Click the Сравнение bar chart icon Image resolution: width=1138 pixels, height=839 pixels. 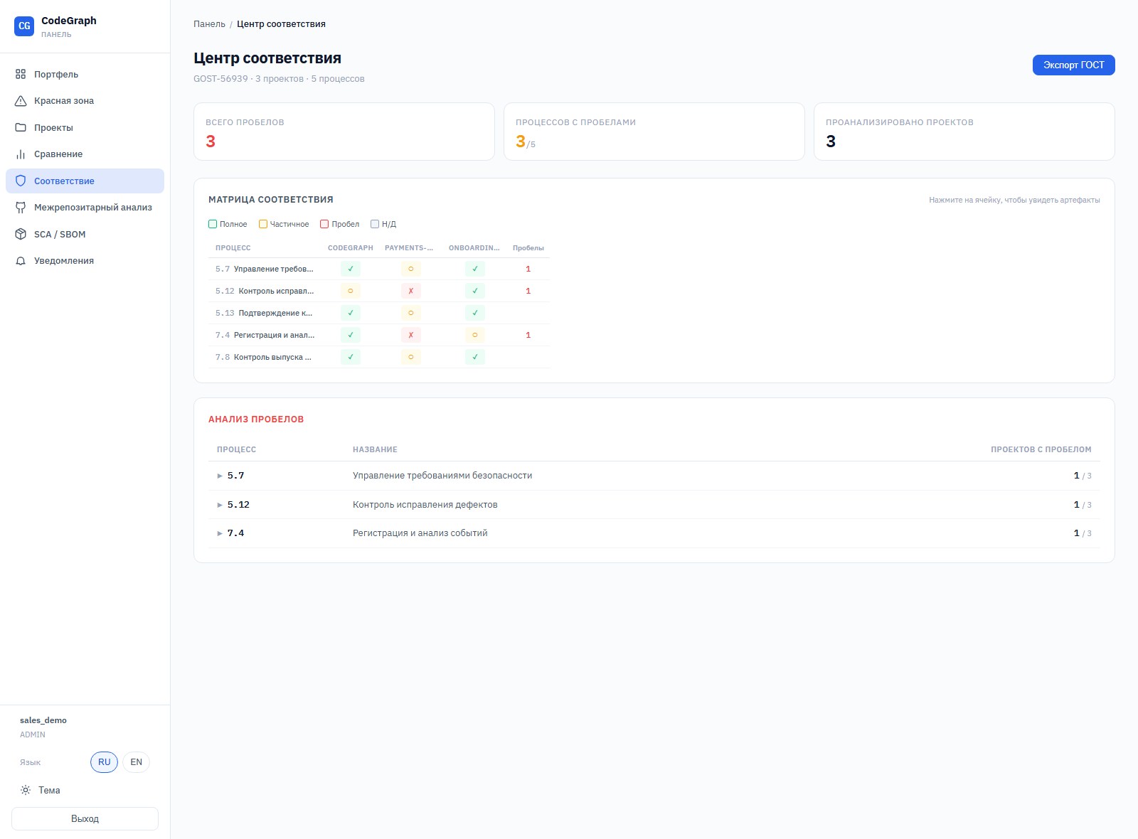tap(21, 154)
